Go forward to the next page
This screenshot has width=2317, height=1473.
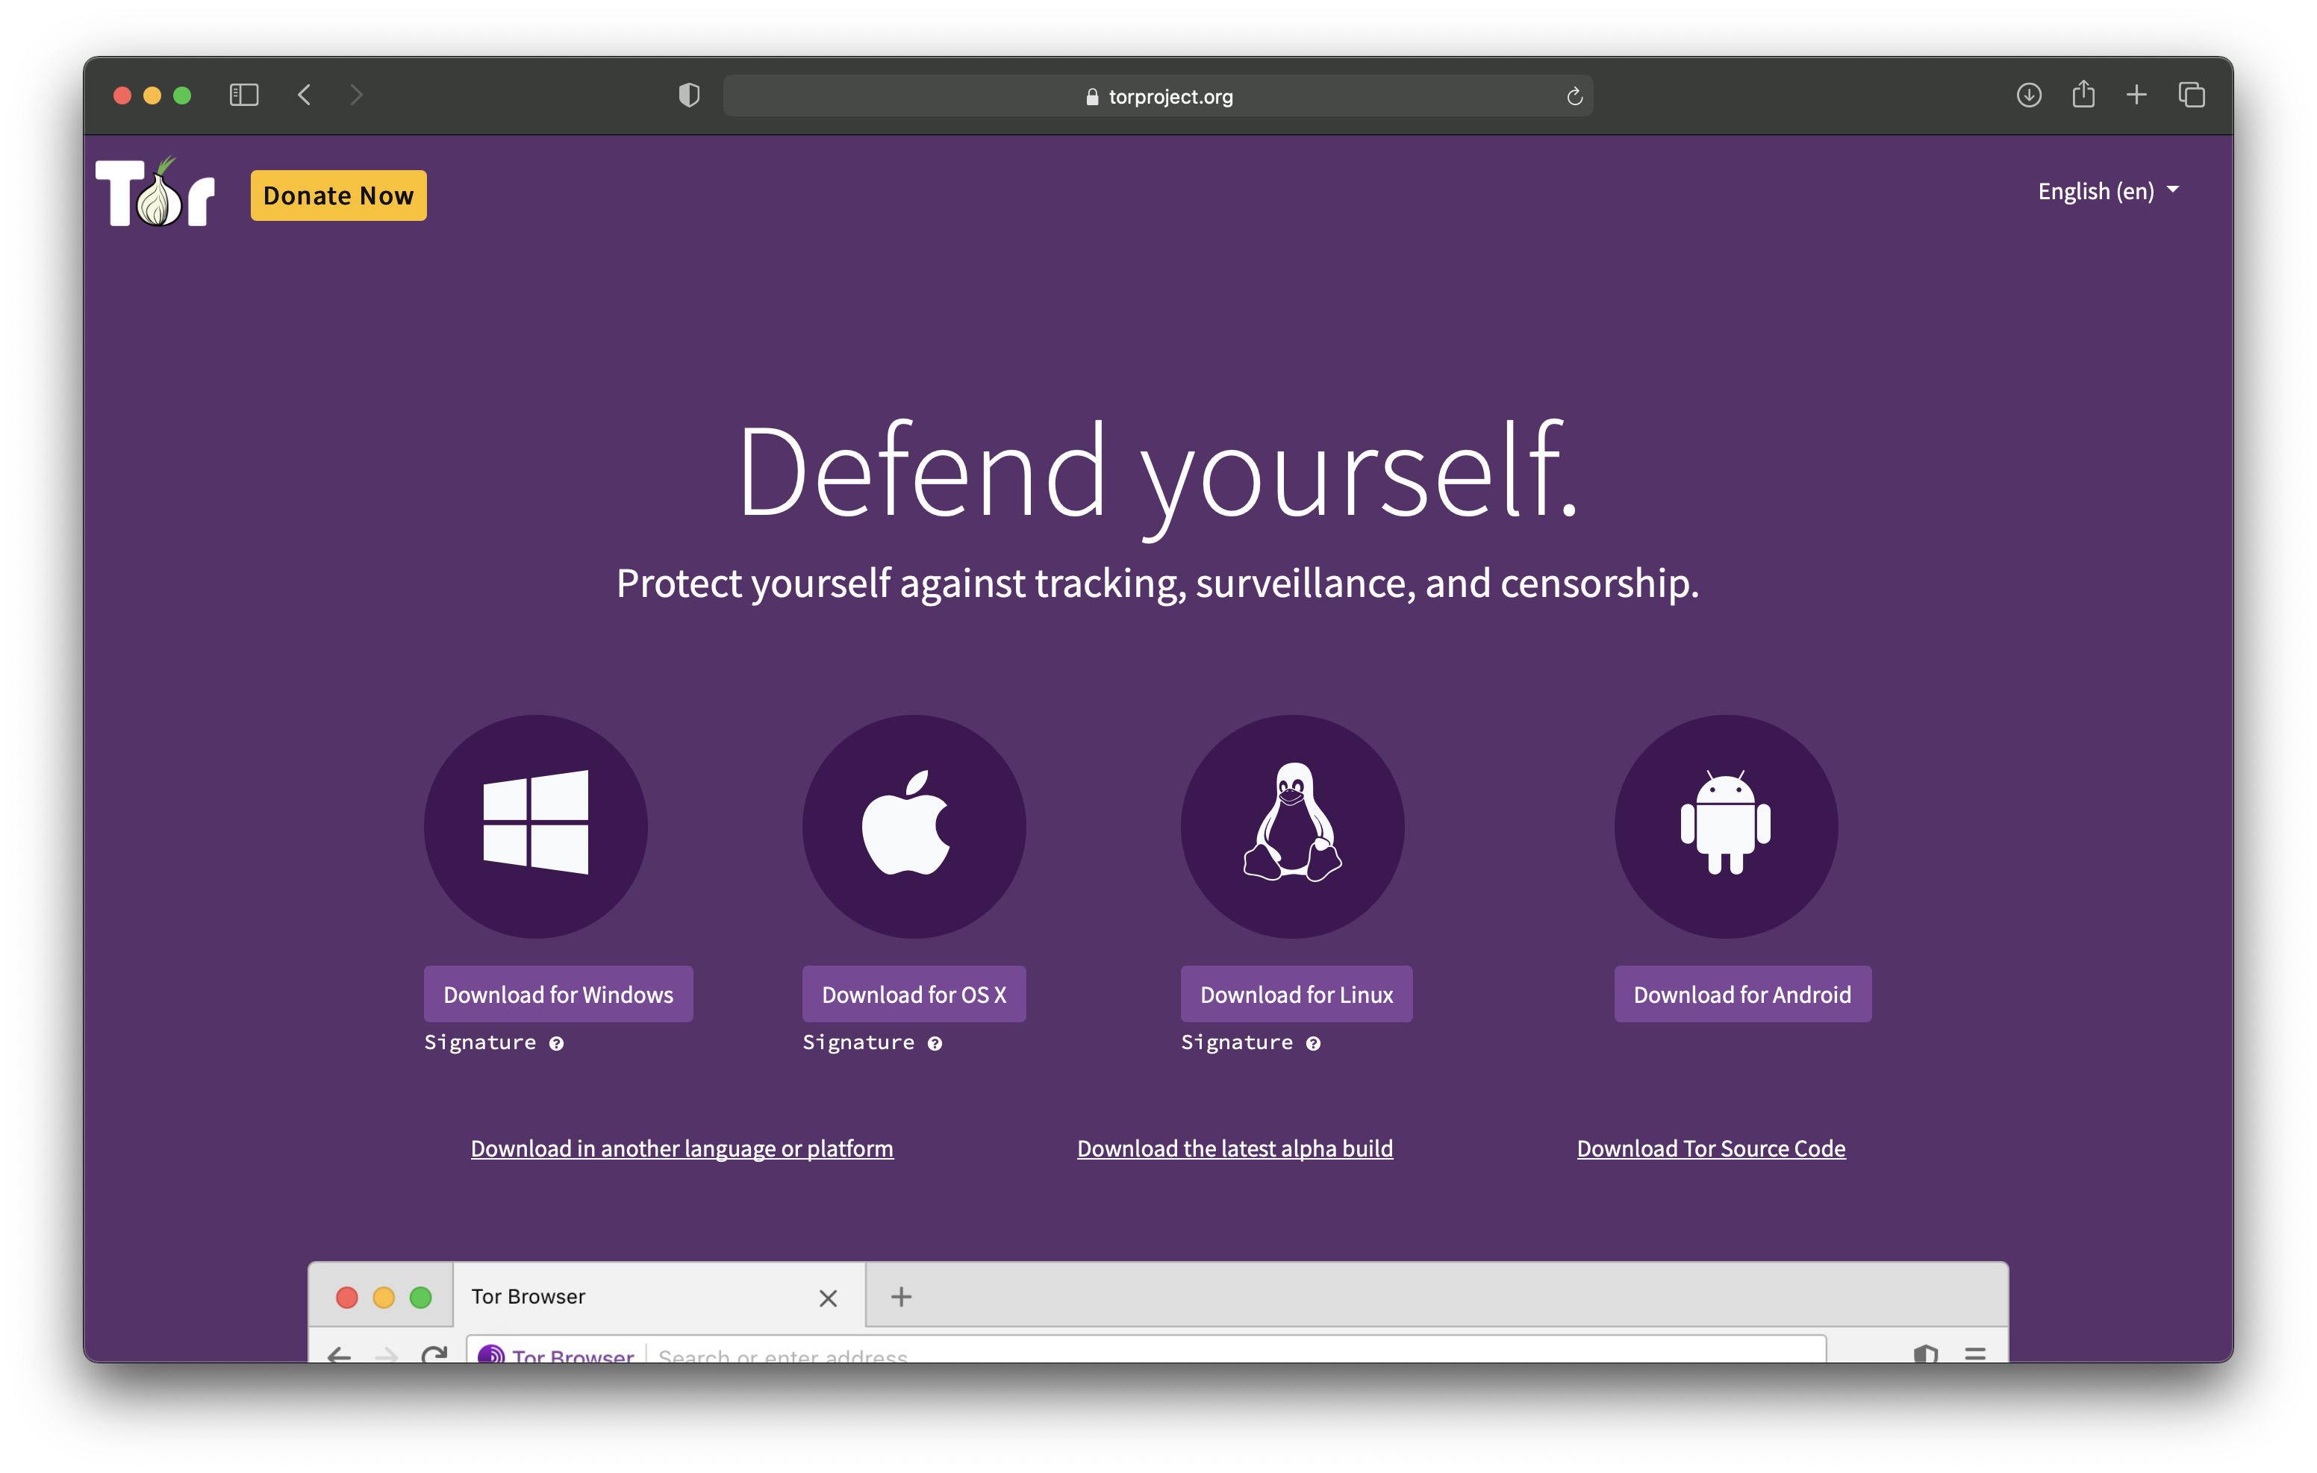coord(356,96)
